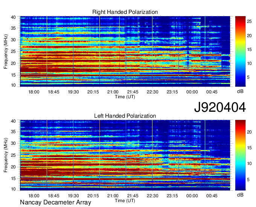Click the 40 MHz tick of Left Handed plot

14,121
